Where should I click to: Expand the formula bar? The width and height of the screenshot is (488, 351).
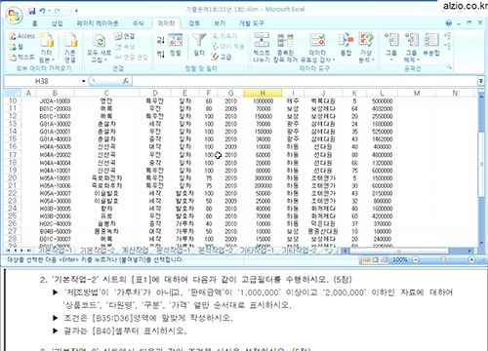(x=481, y=81)
